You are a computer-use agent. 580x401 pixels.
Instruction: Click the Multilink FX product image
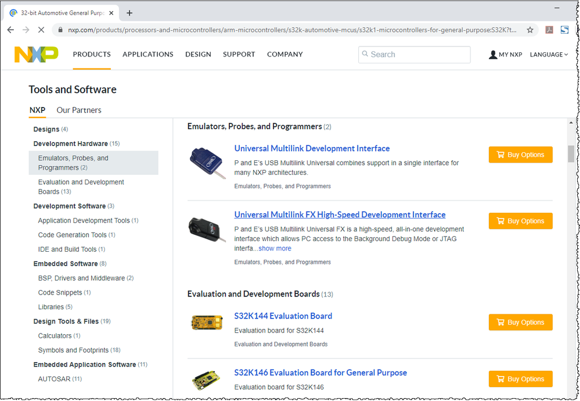click(207, 230)
